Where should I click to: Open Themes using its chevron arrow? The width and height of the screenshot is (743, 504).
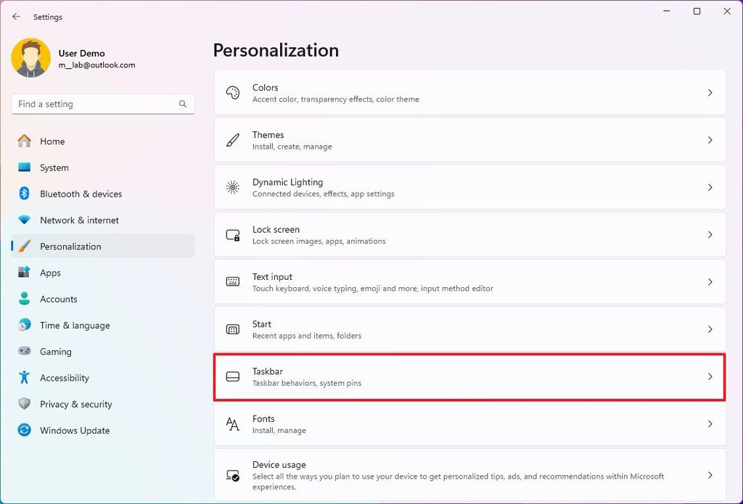710,140
